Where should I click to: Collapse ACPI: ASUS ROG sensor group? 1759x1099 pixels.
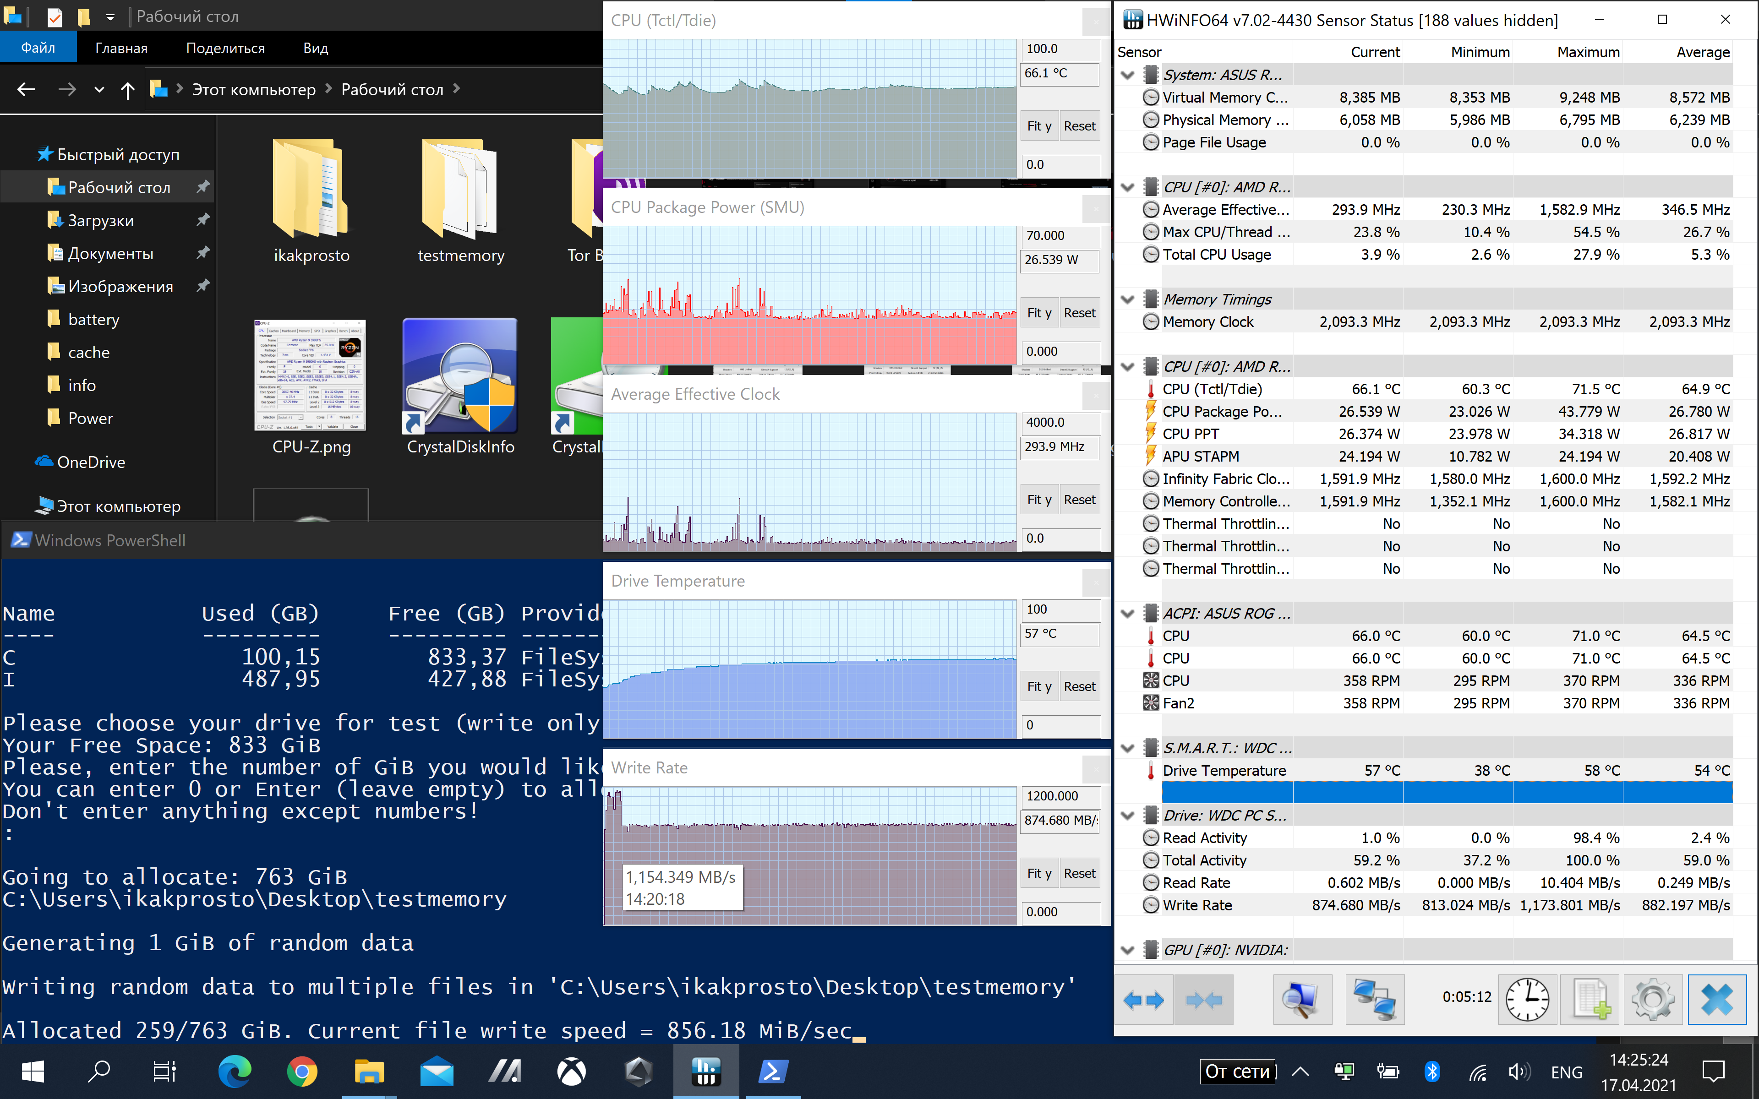(x=1128, y=614)
